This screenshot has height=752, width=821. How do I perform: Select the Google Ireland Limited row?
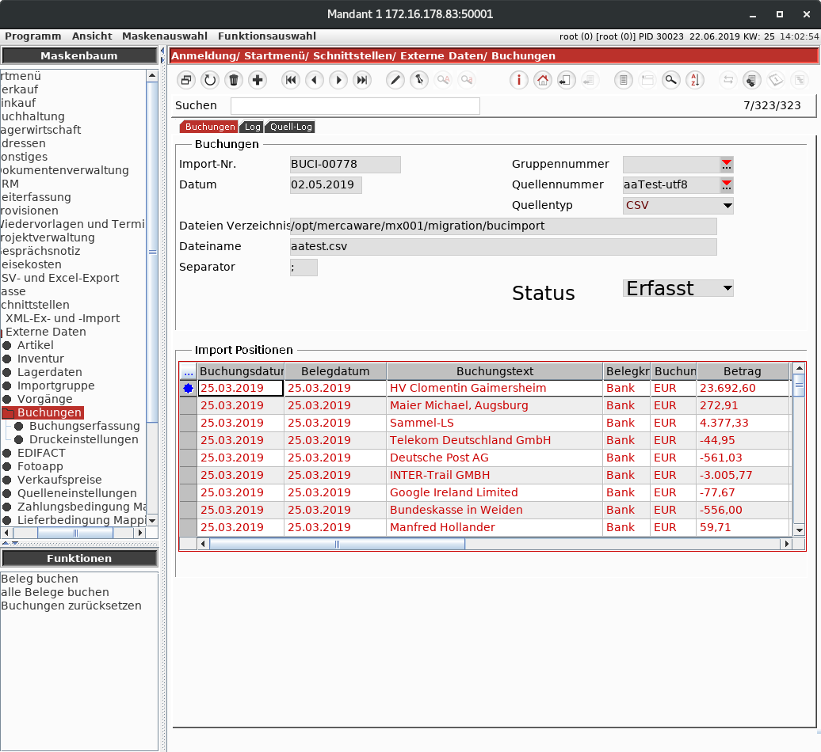(485, 492)
